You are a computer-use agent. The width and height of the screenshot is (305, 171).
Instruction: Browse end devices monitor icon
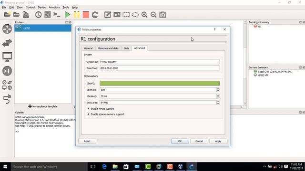(x=7, y=57)
